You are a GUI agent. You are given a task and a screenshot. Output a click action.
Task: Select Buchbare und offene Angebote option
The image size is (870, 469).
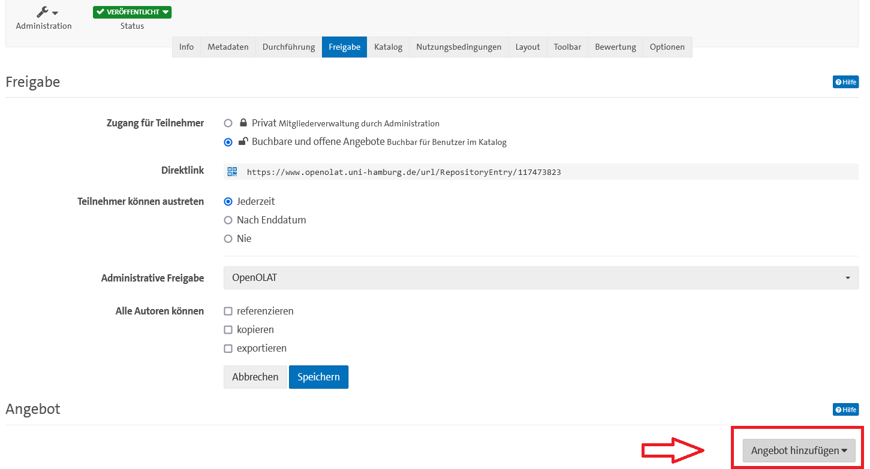point(228,142)
